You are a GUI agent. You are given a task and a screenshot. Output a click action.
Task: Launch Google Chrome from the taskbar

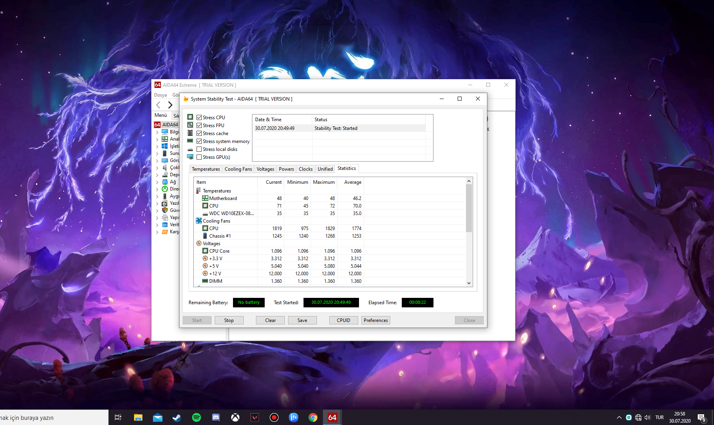coord(313,417)
